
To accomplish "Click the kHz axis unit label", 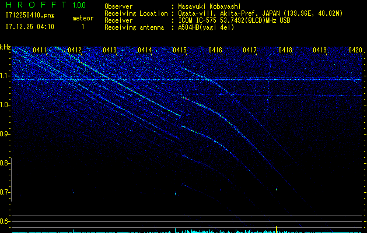I will click(5, 47).
